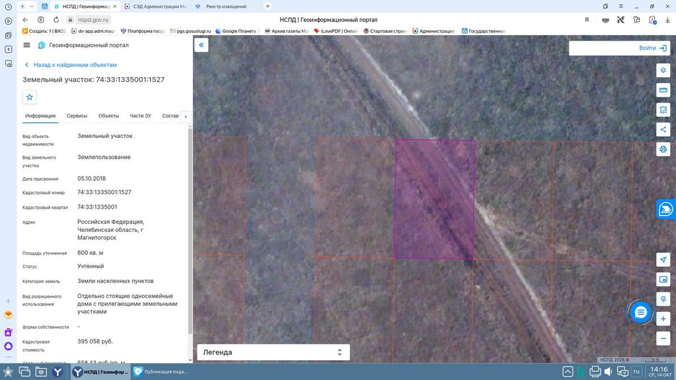Screen dimensions: 676x380
Task: Zoom out on the map
Action: click(x=663, y=338)
